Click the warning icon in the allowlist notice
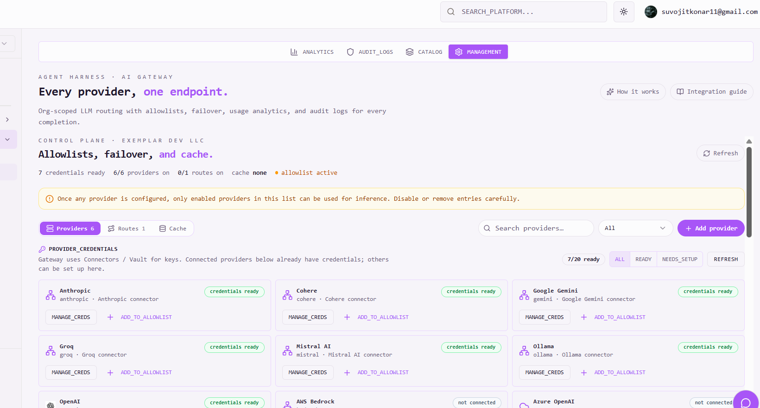 (50, 199)
